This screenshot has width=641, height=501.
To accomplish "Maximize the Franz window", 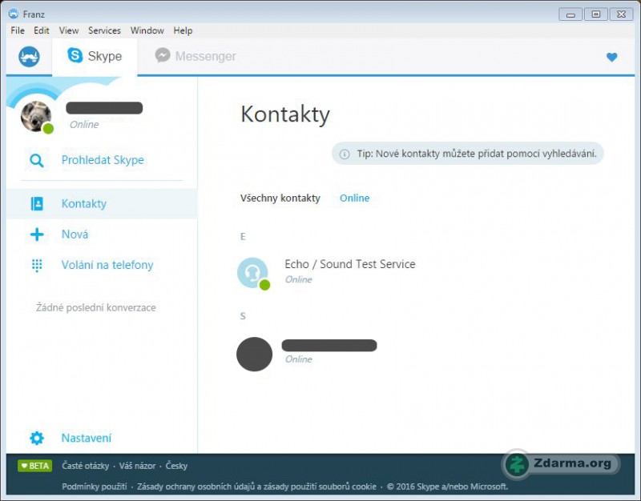I will point(596,14).
